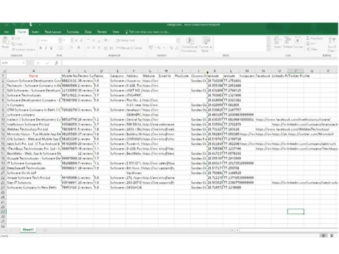Open the linkedin.com link in row 11

pyautogui.click(x=305, y=124)
